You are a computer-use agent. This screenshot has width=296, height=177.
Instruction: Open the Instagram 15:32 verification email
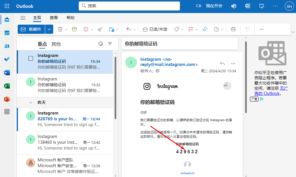pos(65,85)
